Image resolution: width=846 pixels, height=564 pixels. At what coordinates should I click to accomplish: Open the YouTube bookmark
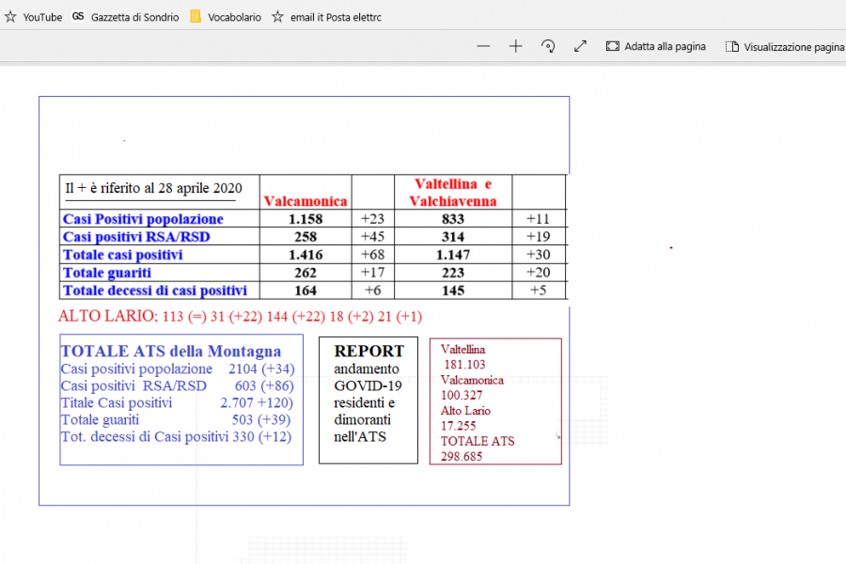click(34, 17)
